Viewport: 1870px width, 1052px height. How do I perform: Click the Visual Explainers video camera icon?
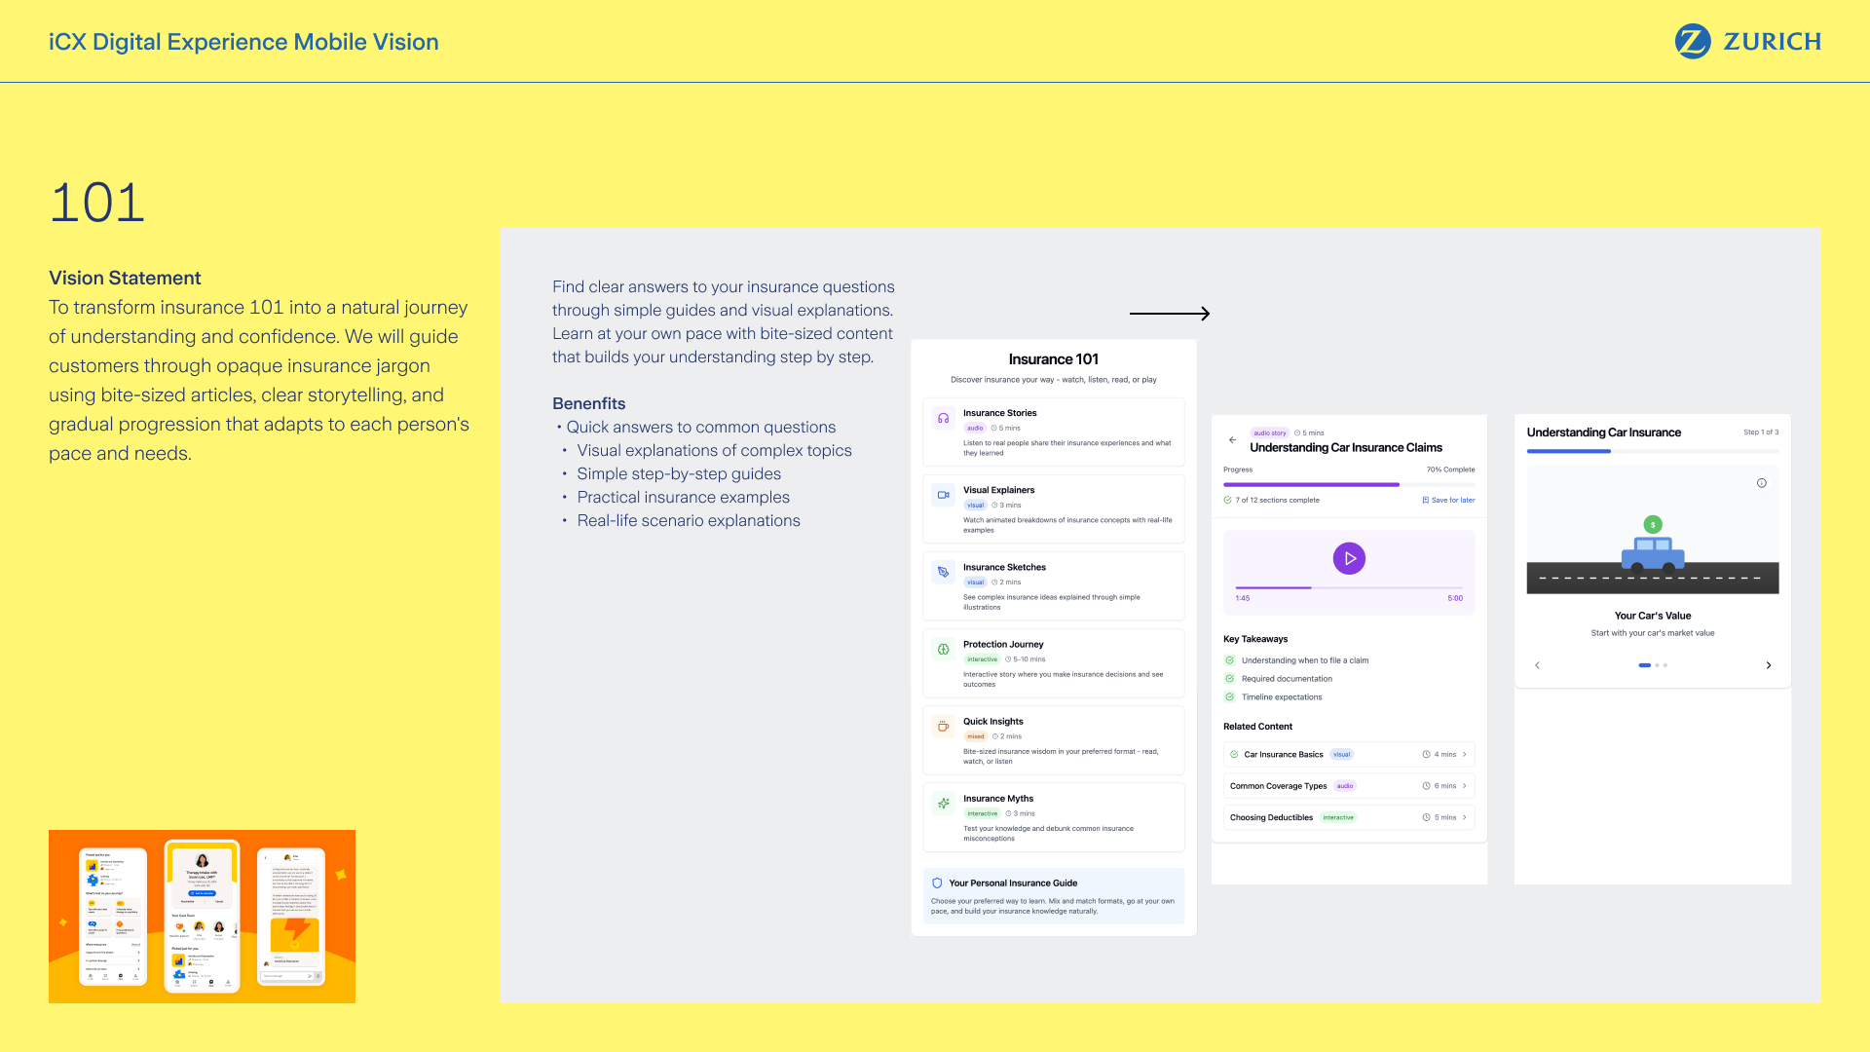(943, 495)
